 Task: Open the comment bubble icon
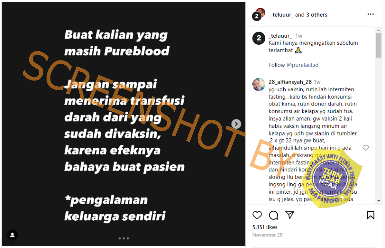273,215
